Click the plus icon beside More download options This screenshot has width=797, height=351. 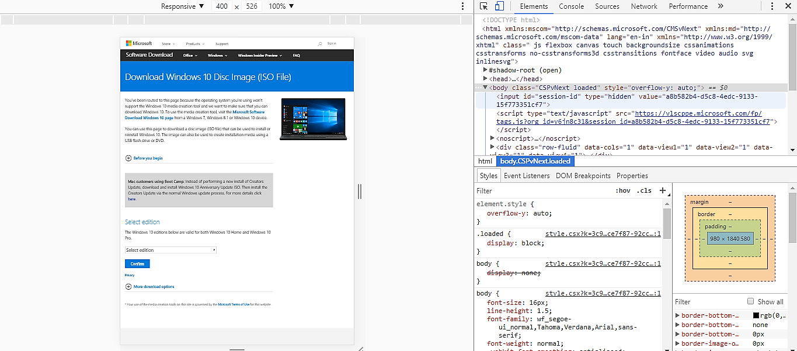pos(128,287)
